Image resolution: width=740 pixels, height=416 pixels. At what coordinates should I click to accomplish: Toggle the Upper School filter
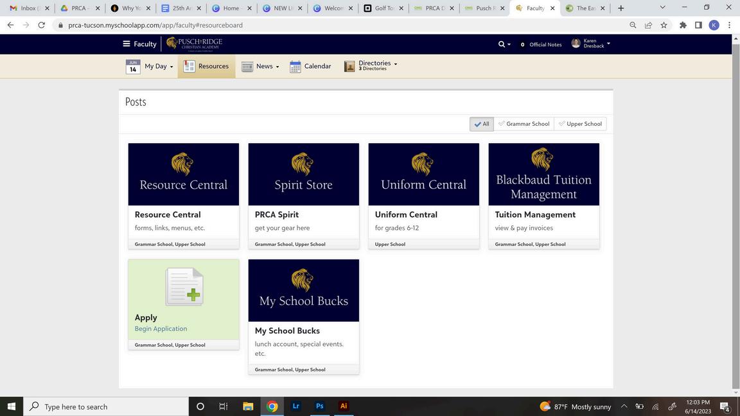click(580, 124)
